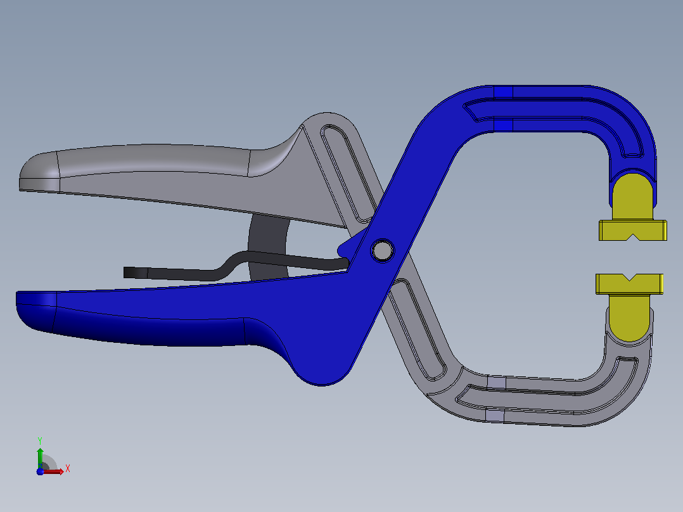Click the blue Z axis ball of the triad
The width and height of the screenshot is (683, 512).
(x=40, y=471)
